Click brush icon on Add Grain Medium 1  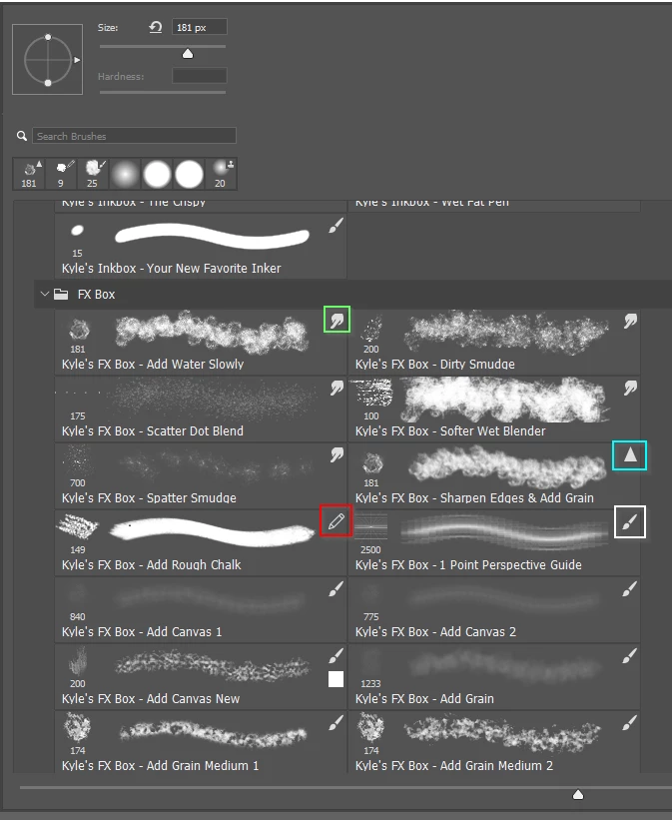coord(336,723)
